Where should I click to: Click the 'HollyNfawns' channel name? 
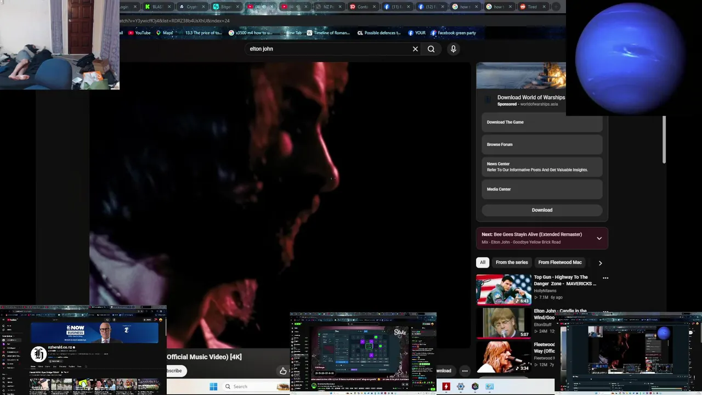tap(545, 291)
